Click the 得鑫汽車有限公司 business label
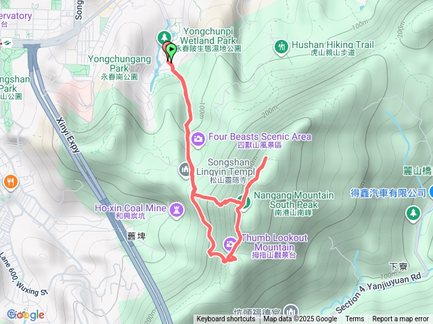The width and height of the screenshot is (433, 324). pyautogui.click(x=388, y=193)
